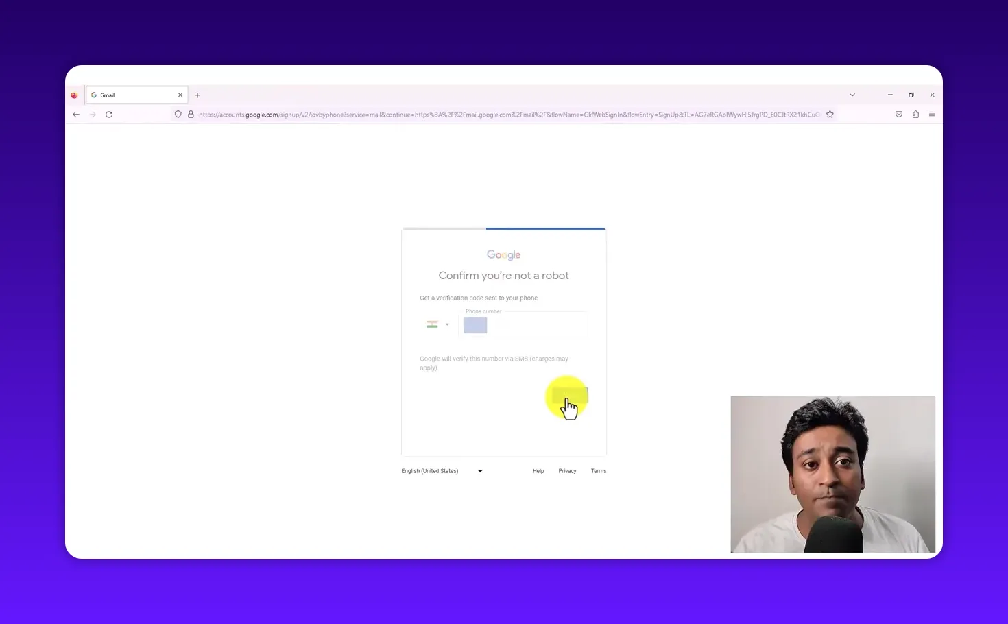Expand the tab list chevron
Screen dimensions: 1008x624
[852, 94]
